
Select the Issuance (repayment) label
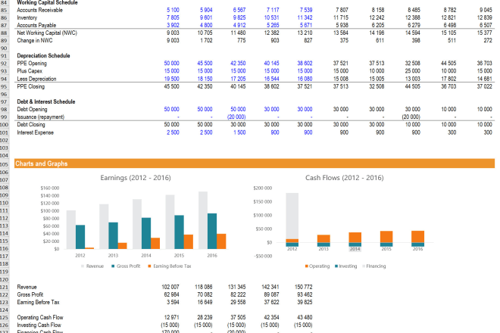pyautogui.click(x=40, y=117)
